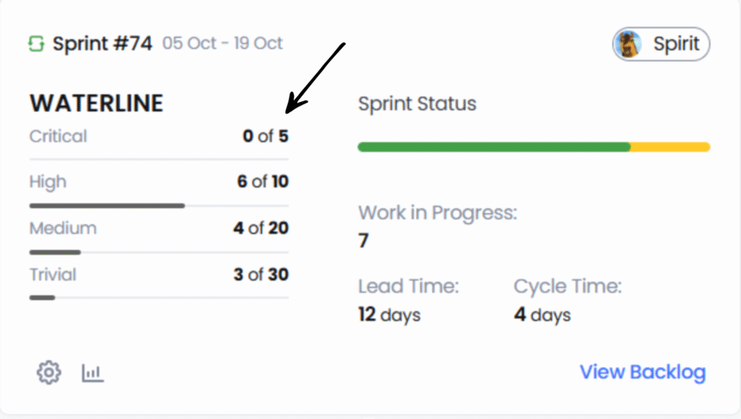Viewport: 741px width, 419px height.
Task: Click the Sprint #74 title
Action: [102, 44]
